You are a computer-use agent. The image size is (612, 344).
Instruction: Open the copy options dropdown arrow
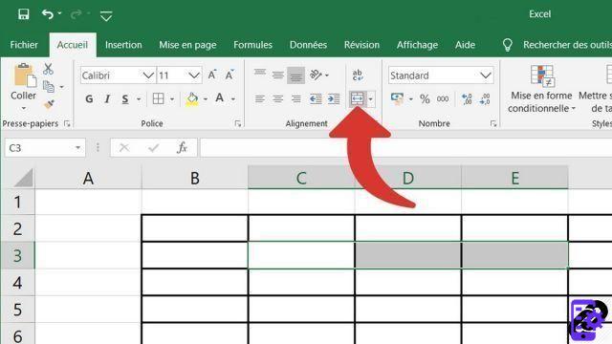point(61,87)
